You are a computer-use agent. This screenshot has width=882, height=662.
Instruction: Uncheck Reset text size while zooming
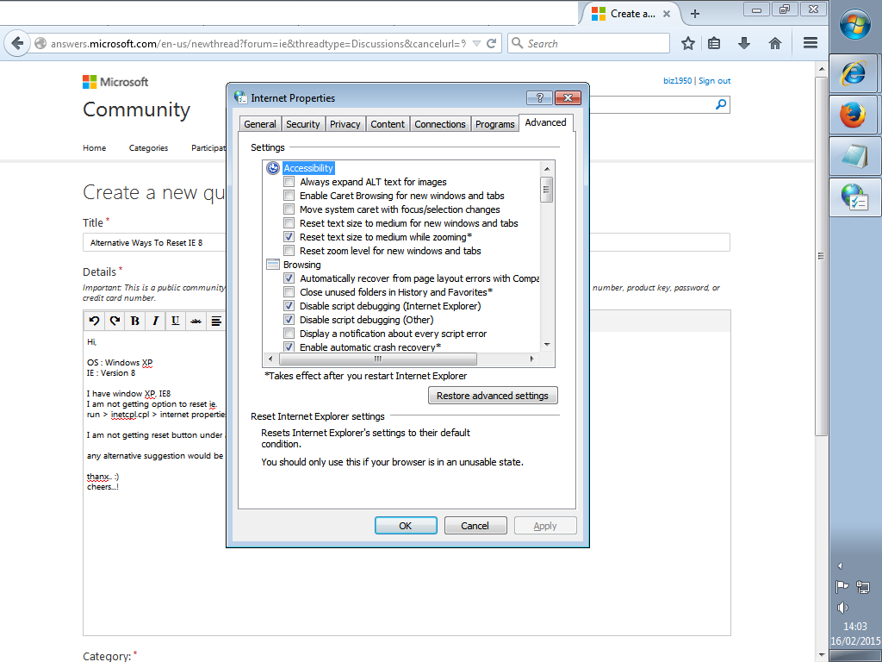point(289,236)
